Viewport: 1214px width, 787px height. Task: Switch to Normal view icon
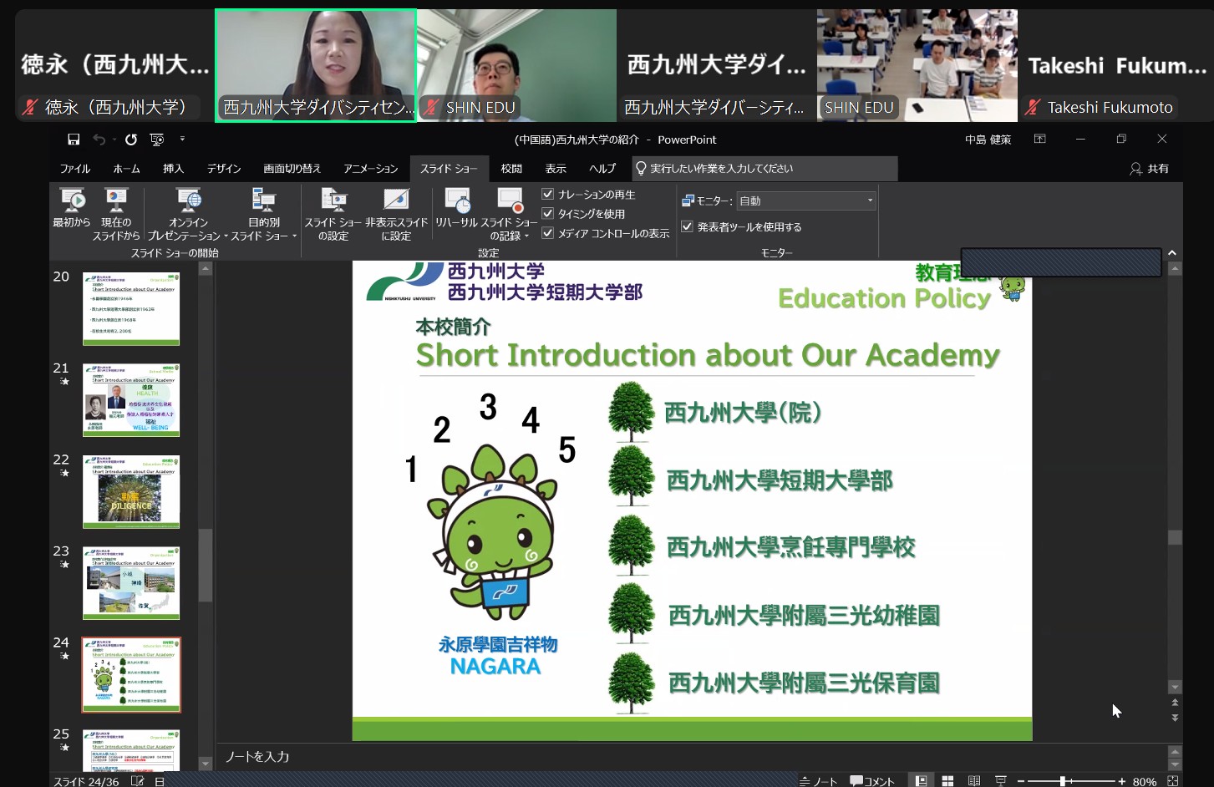click(921, 781)
